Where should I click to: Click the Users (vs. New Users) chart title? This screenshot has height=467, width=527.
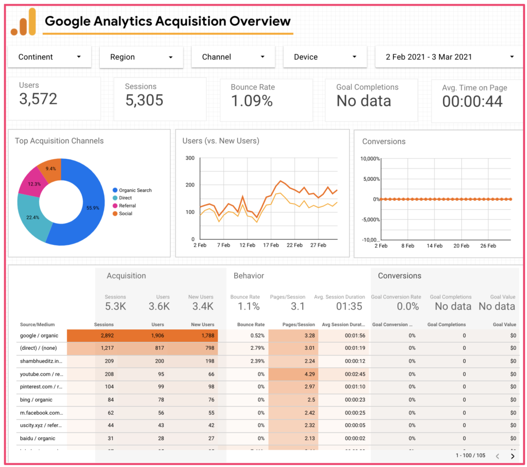tap(221, 141)
